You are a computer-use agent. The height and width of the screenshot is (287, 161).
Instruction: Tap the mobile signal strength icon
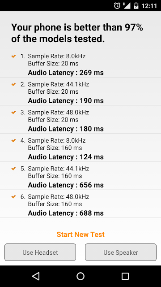[127, 5]
